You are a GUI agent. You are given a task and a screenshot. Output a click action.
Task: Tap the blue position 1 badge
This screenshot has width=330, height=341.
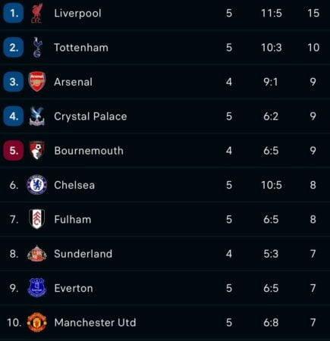14,13
